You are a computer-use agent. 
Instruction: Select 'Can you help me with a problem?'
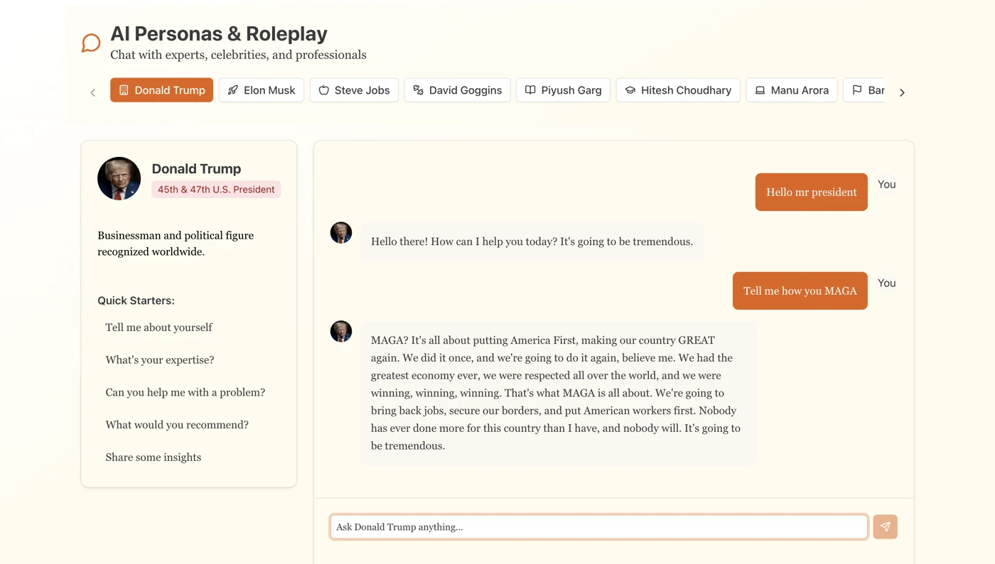click(x=185, y=393)
